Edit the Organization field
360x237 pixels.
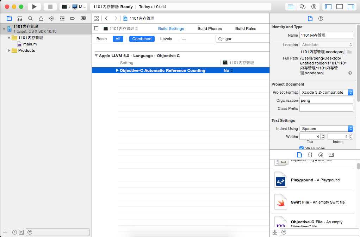326,100
